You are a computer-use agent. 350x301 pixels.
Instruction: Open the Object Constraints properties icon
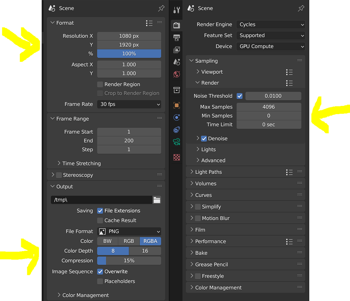(x=177, y=129)
